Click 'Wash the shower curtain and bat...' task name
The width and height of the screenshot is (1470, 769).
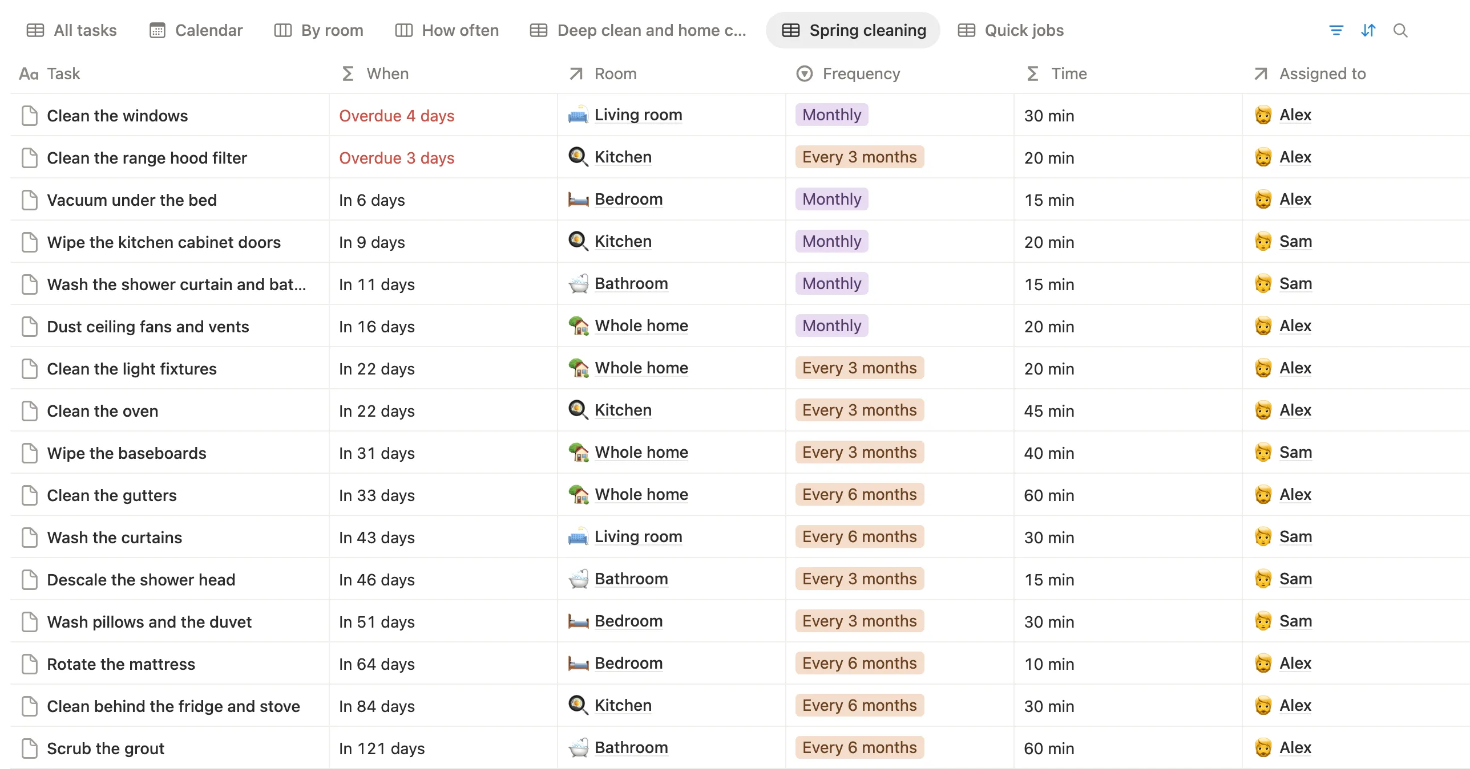click(x=176, y=284)
